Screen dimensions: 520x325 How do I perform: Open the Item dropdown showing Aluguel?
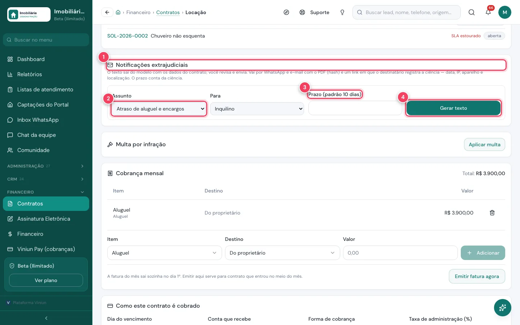pos(165,253)
